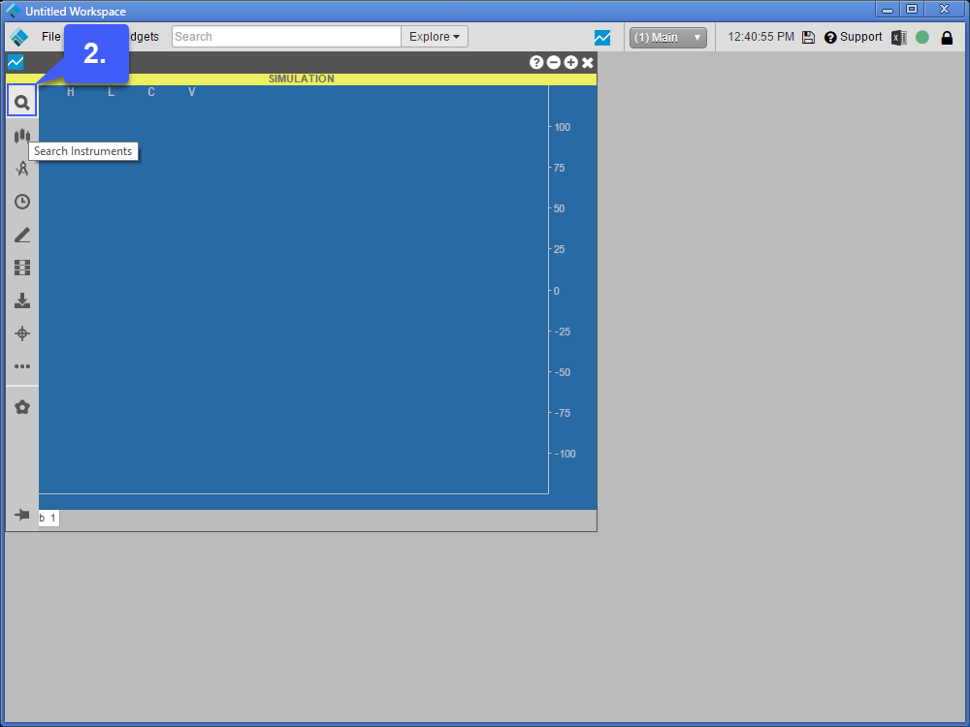Screen dimensions: 970x727
Task: Open the clock interval settings icon
Action: [22, 202]
